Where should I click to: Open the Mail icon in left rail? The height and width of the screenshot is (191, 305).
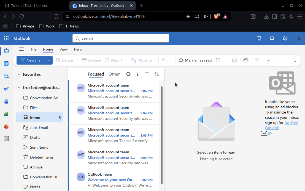[6, 51]
